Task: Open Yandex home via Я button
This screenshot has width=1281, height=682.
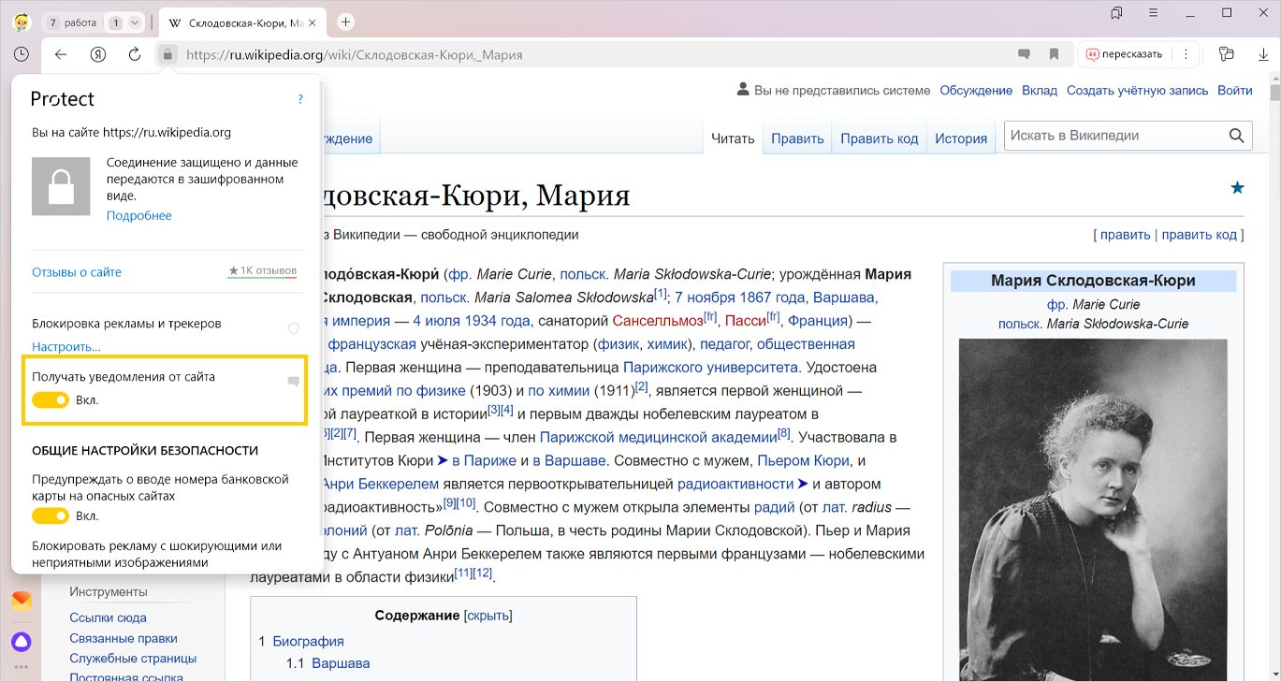Action: pos(98,54)
